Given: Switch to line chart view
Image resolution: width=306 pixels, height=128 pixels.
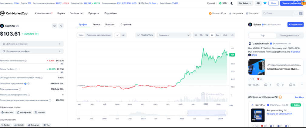Looking at the screenshot, I should pos(117,35).
